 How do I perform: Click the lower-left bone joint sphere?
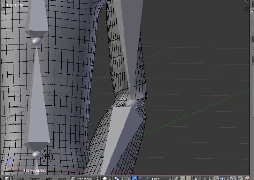(37, 155)
